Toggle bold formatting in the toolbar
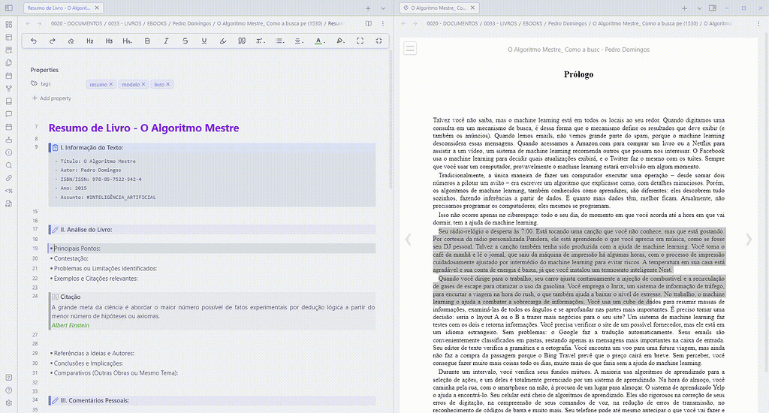This screenshot has width=769, height=413. [x=147, y=41]
